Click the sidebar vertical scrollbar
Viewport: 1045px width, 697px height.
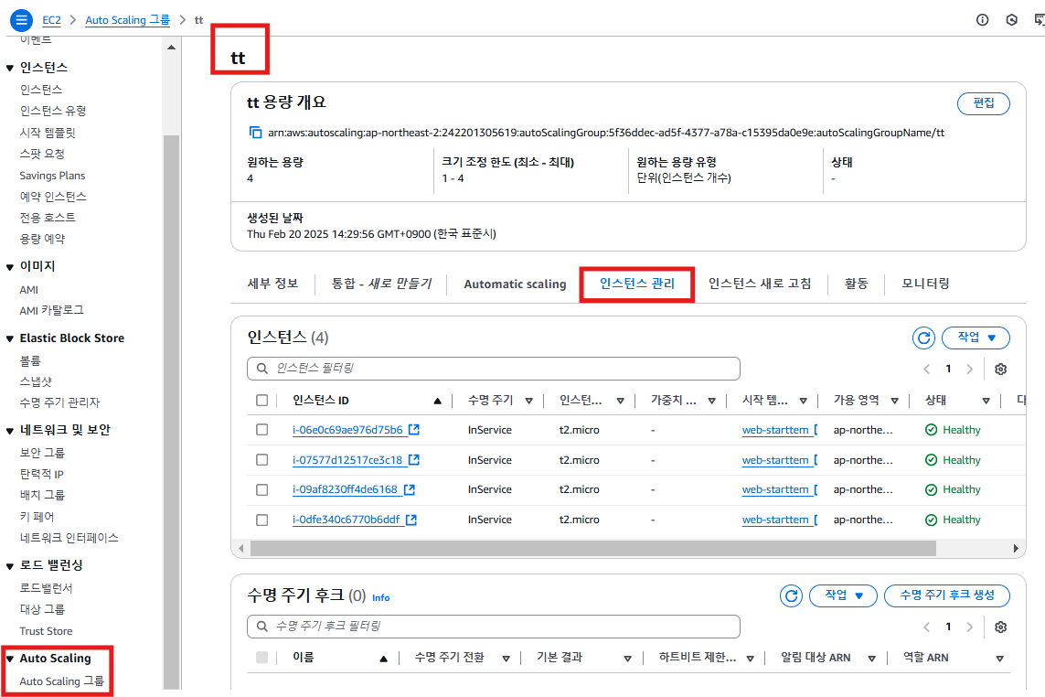point(171,413)
